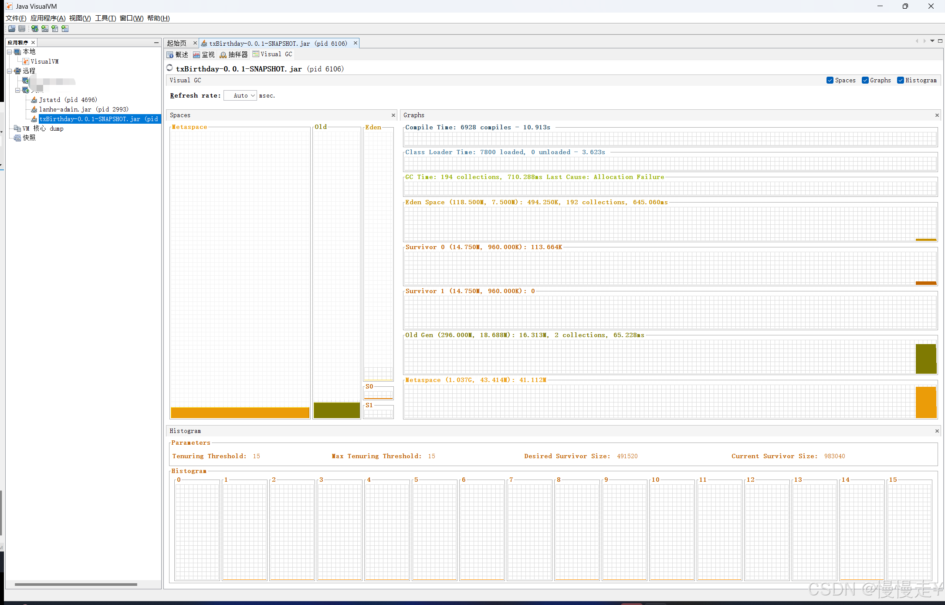Close the Spaces panel with its X
Image resolution: width=945 pixels, height=605 pixels.
393,115
